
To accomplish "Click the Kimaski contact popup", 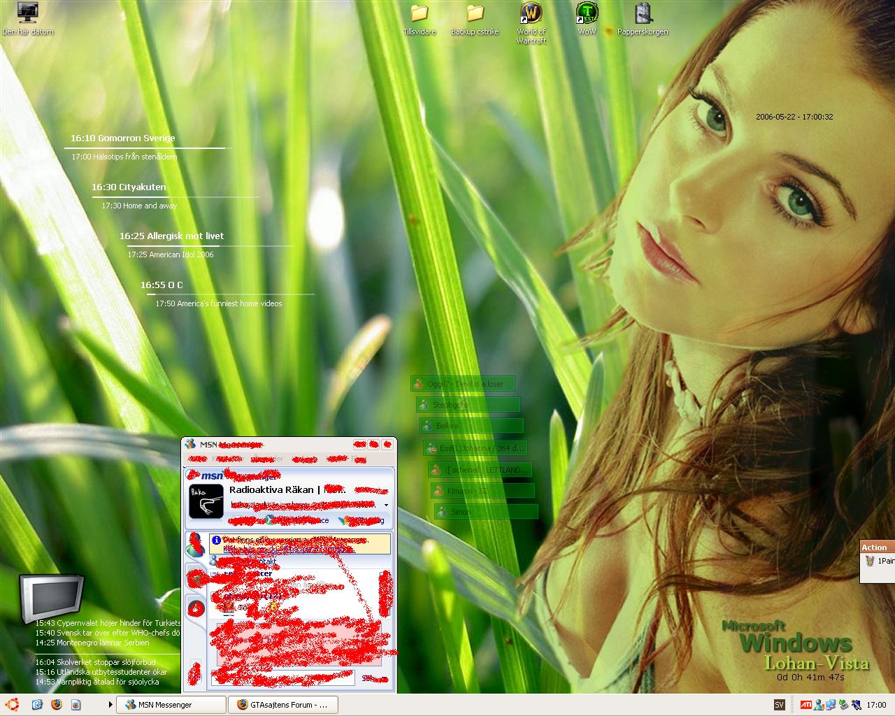I will [x=482, y=491].
